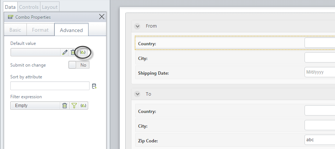Click the Submit on change label
This screenshot has height=149, width=335.
28,65
